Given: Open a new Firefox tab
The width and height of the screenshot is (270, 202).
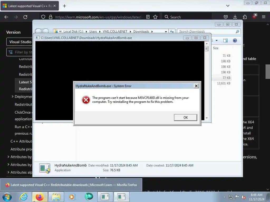Looking at the screenshot, I should 64,6.
